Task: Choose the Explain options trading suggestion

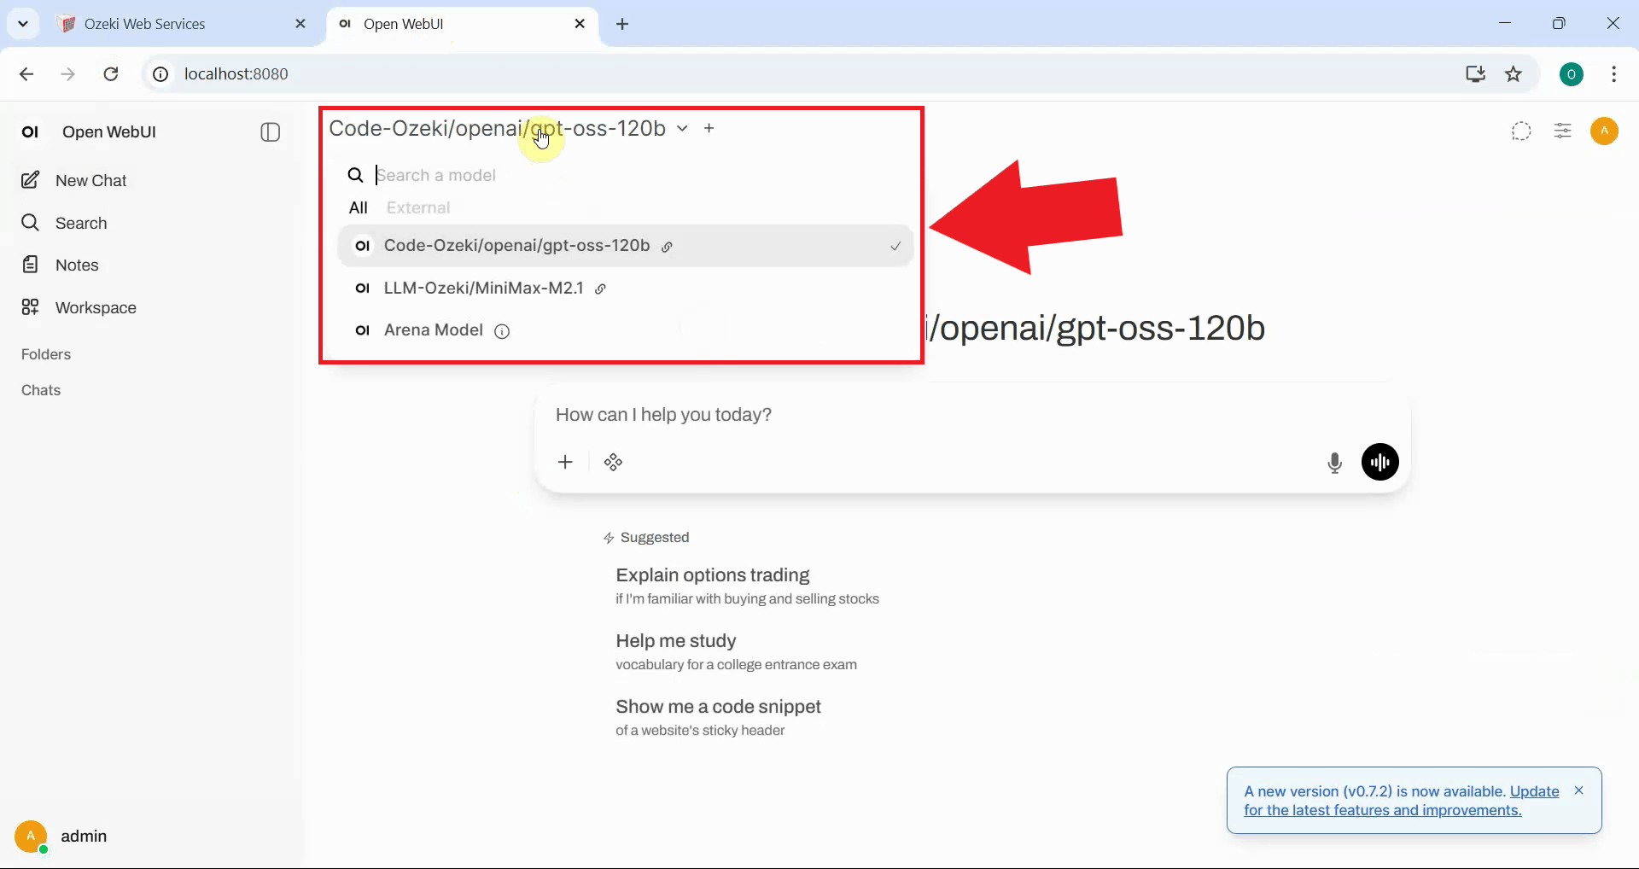Action: point(712,575)
